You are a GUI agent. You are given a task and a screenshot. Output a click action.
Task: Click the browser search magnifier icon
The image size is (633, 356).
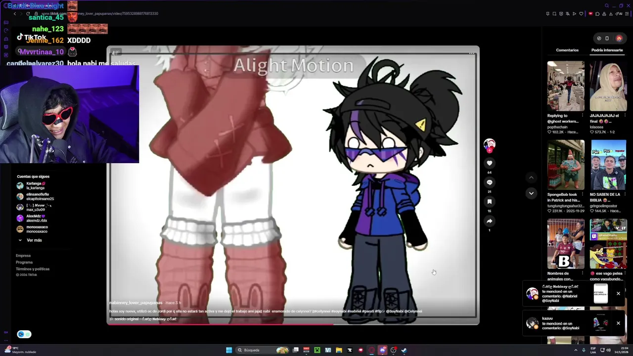607,6
